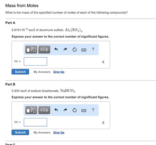Click Give Up link for Part B
Viewport: 156px width, 145px height.
click(x=59, y=132)
